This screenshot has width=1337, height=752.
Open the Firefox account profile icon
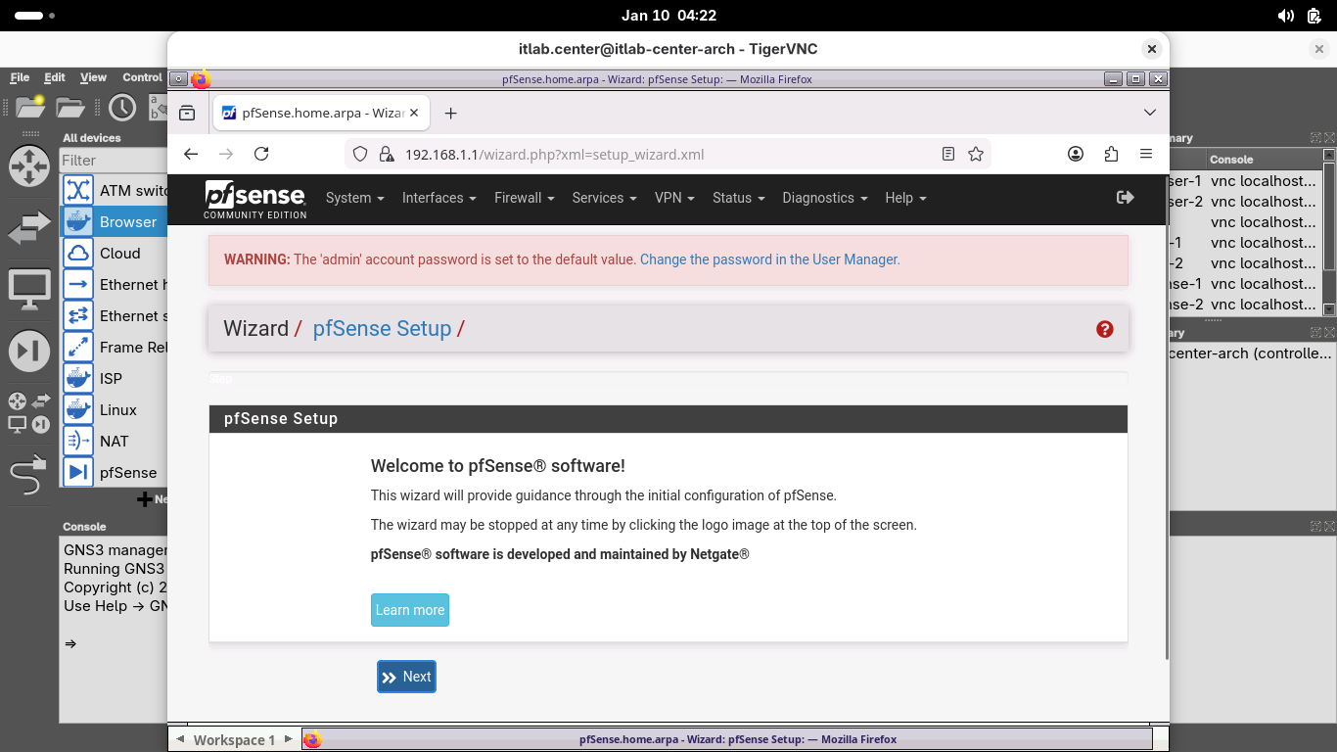1076,154
